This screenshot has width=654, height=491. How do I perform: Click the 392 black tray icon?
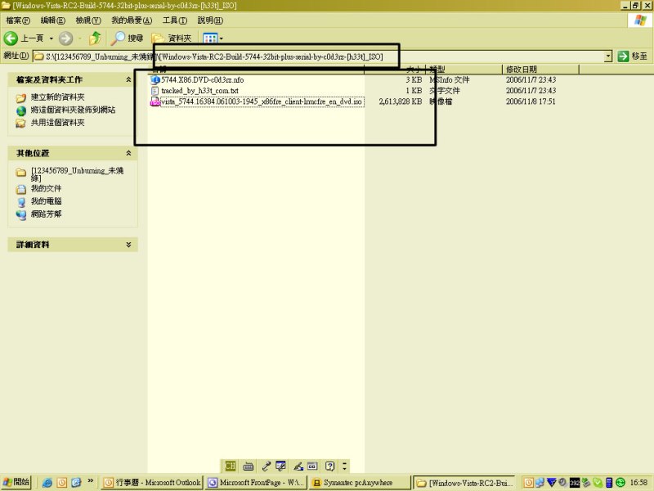point(575,483)
